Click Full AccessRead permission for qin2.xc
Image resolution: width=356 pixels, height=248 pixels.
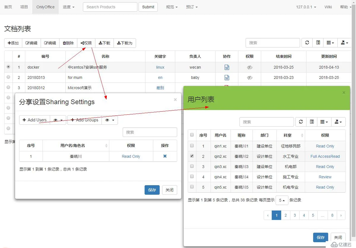(x=325, y=156)
